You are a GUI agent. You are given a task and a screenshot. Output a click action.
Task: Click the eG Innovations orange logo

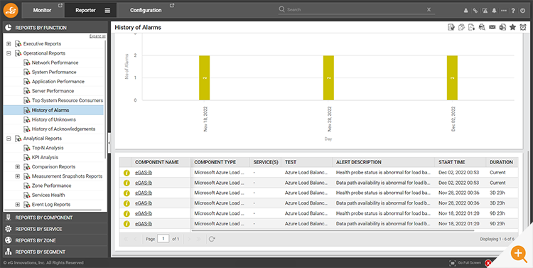(x=11, y=10)
